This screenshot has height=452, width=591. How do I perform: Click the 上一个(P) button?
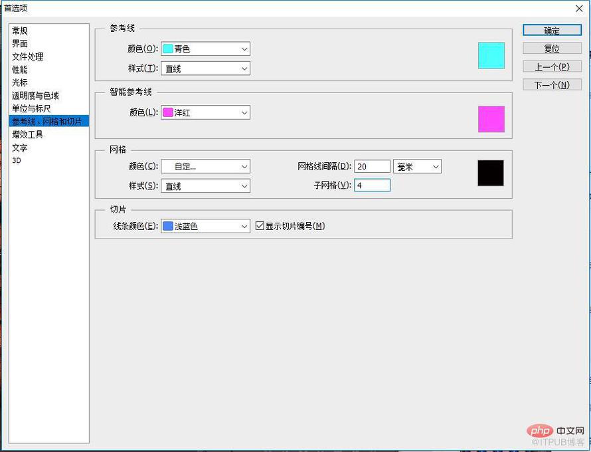(552, 66)
